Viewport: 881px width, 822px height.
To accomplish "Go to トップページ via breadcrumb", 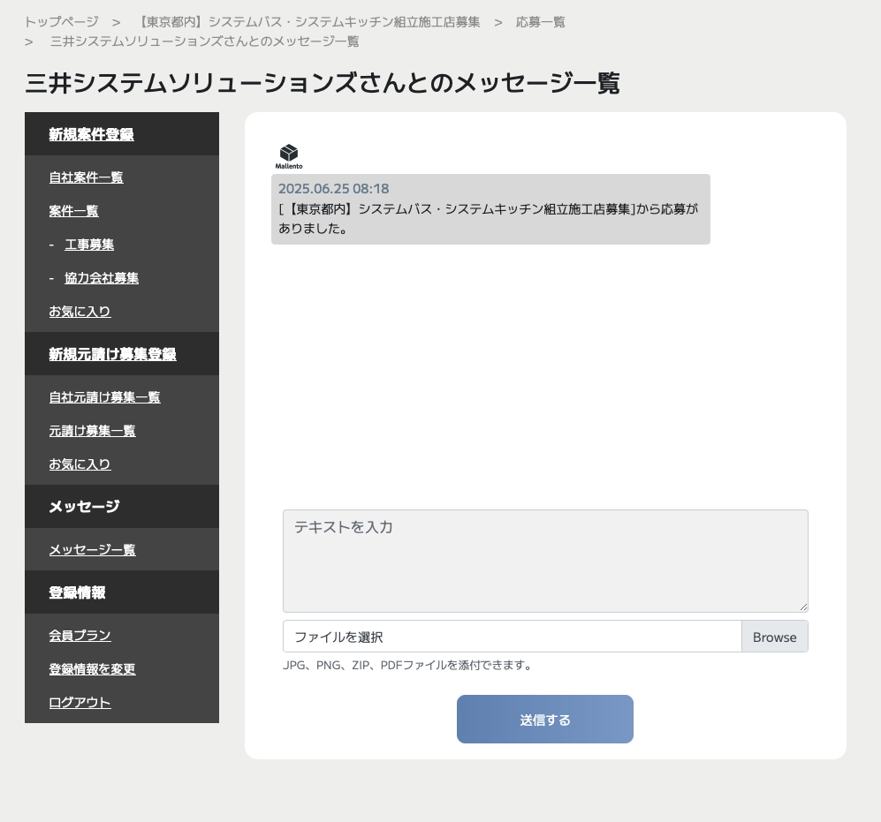I will coord(61,22).
